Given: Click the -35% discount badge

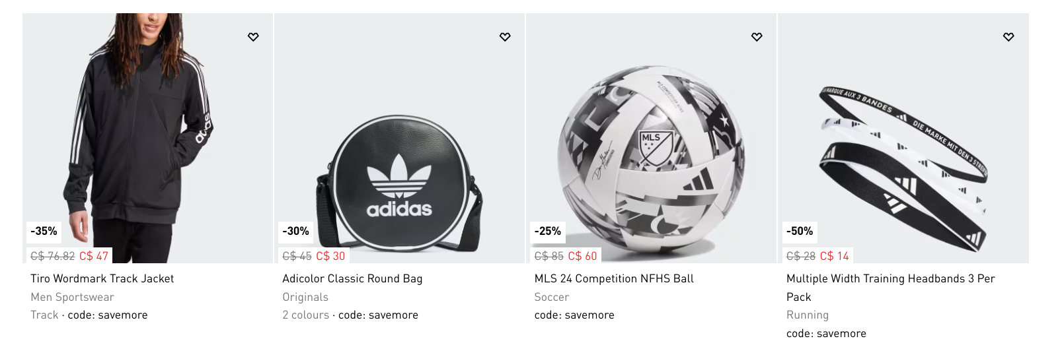Looking at the screenshot, I should [x=44, y=231].
